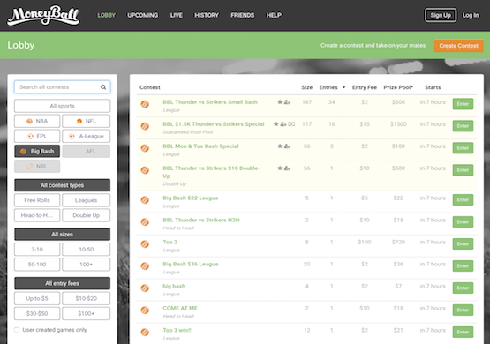This screenshot has height=344, width=490.
Task: Filter by $10-$20 entry fee
Action: [x=87, y=298]
